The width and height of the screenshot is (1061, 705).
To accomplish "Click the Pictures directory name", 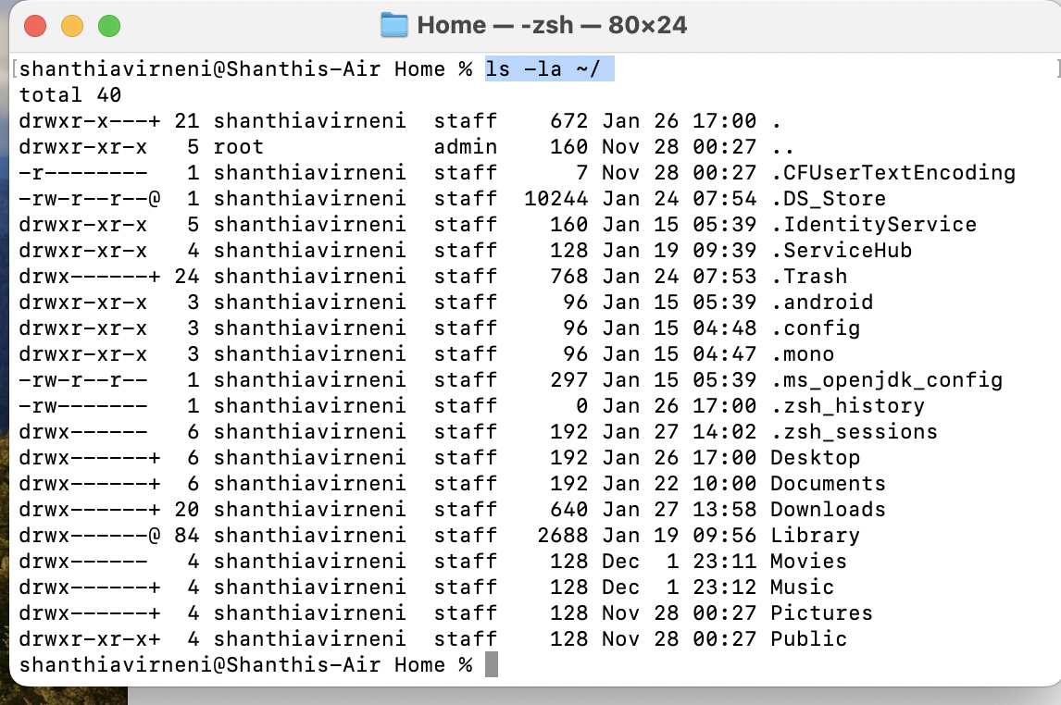I will [x=822, y=613].
